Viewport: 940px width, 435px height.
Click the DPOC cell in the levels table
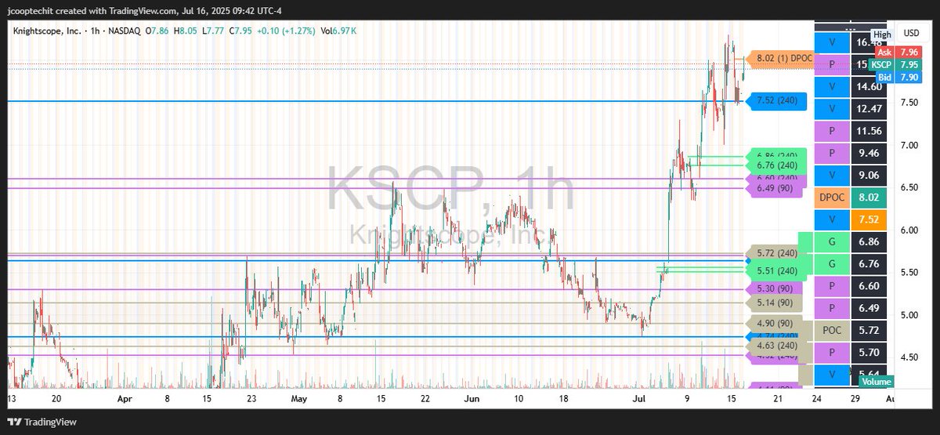[x=833, y=198]
